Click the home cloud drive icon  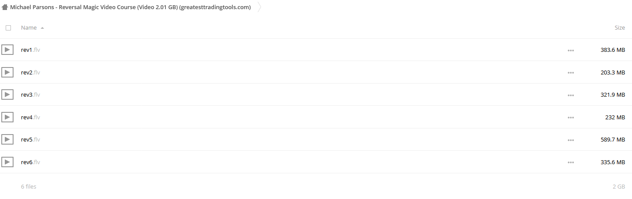point(5,7)
